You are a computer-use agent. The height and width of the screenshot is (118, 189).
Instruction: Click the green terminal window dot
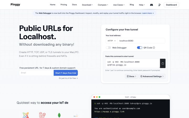pos(99,97)
